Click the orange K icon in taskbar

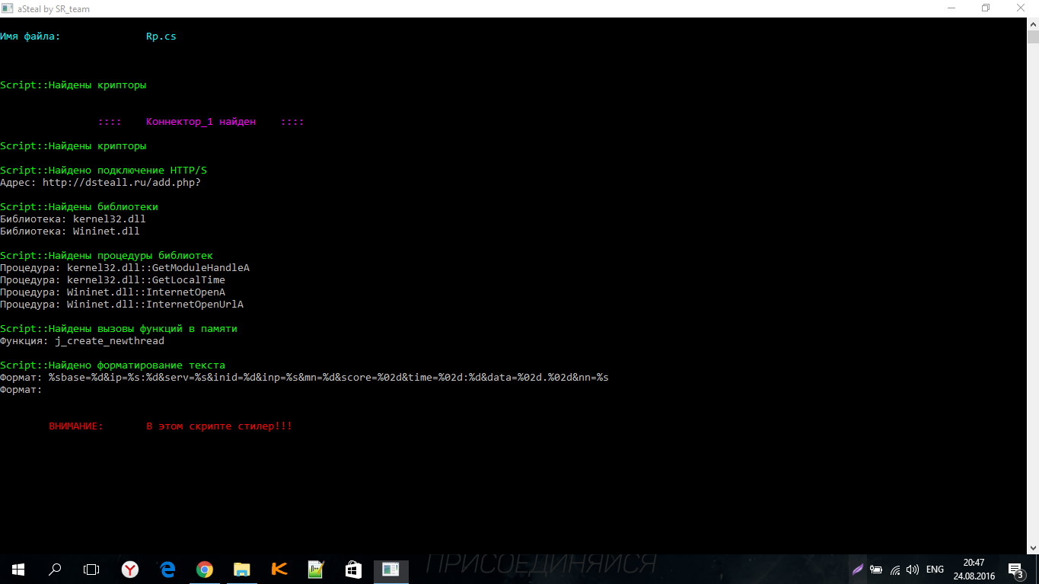pyautogui.click(x=279, y=569)
